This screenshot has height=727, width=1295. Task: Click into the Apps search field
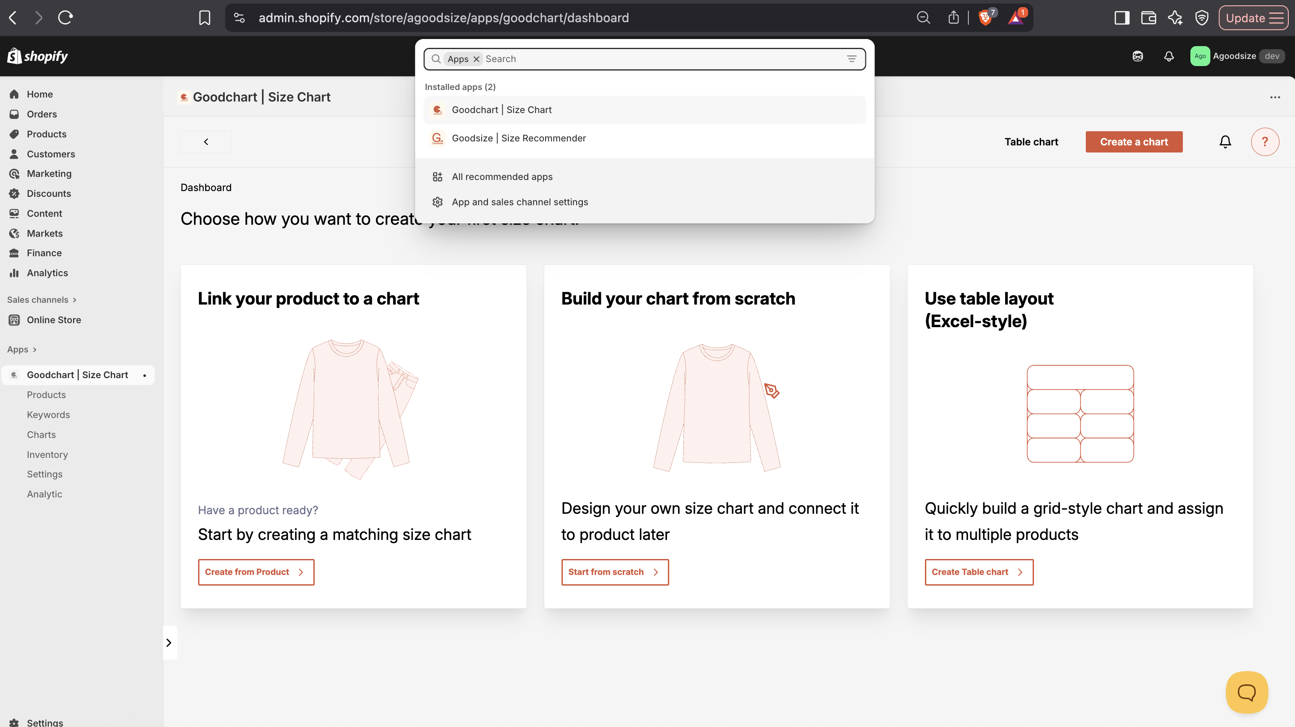654,59
